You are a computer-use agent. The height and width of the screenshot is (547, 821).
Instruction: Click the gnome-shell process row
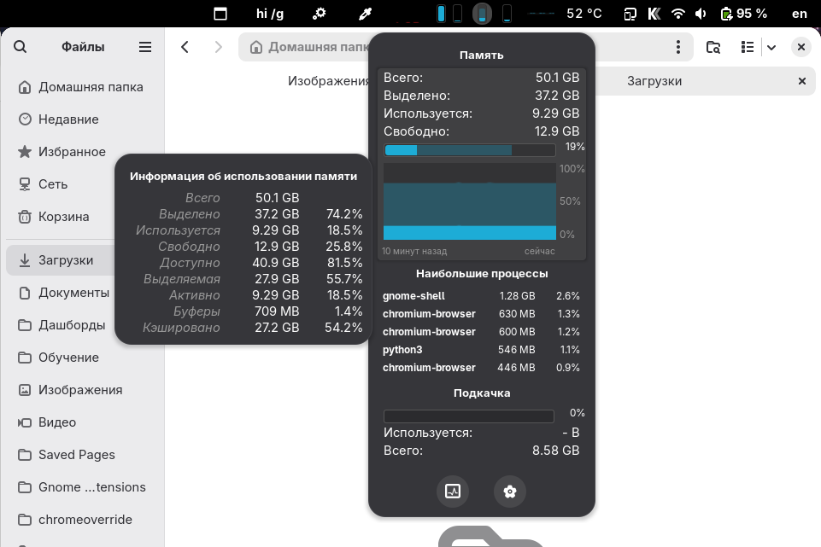[481, 296]
